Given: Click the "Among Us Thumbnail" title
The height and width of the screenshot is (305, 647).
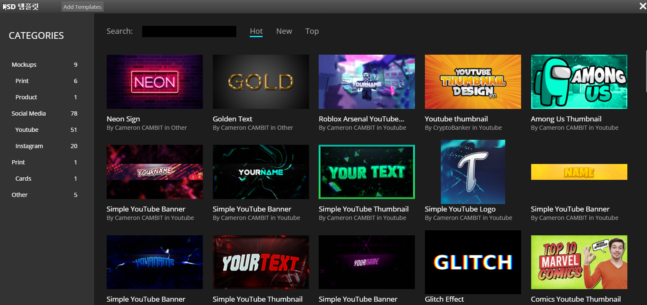Looking at the screenshot, I should (x=566, y=119).
